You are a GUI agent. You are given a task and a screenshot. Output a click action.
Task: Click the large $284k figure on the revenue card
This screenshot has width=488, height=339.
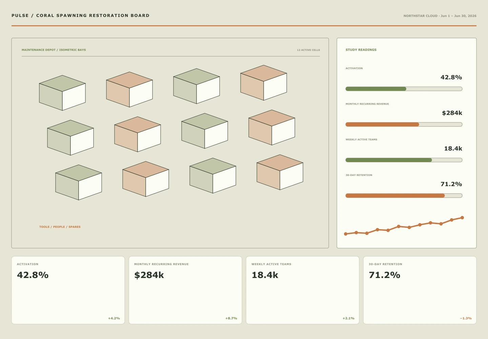click(149, 275)
